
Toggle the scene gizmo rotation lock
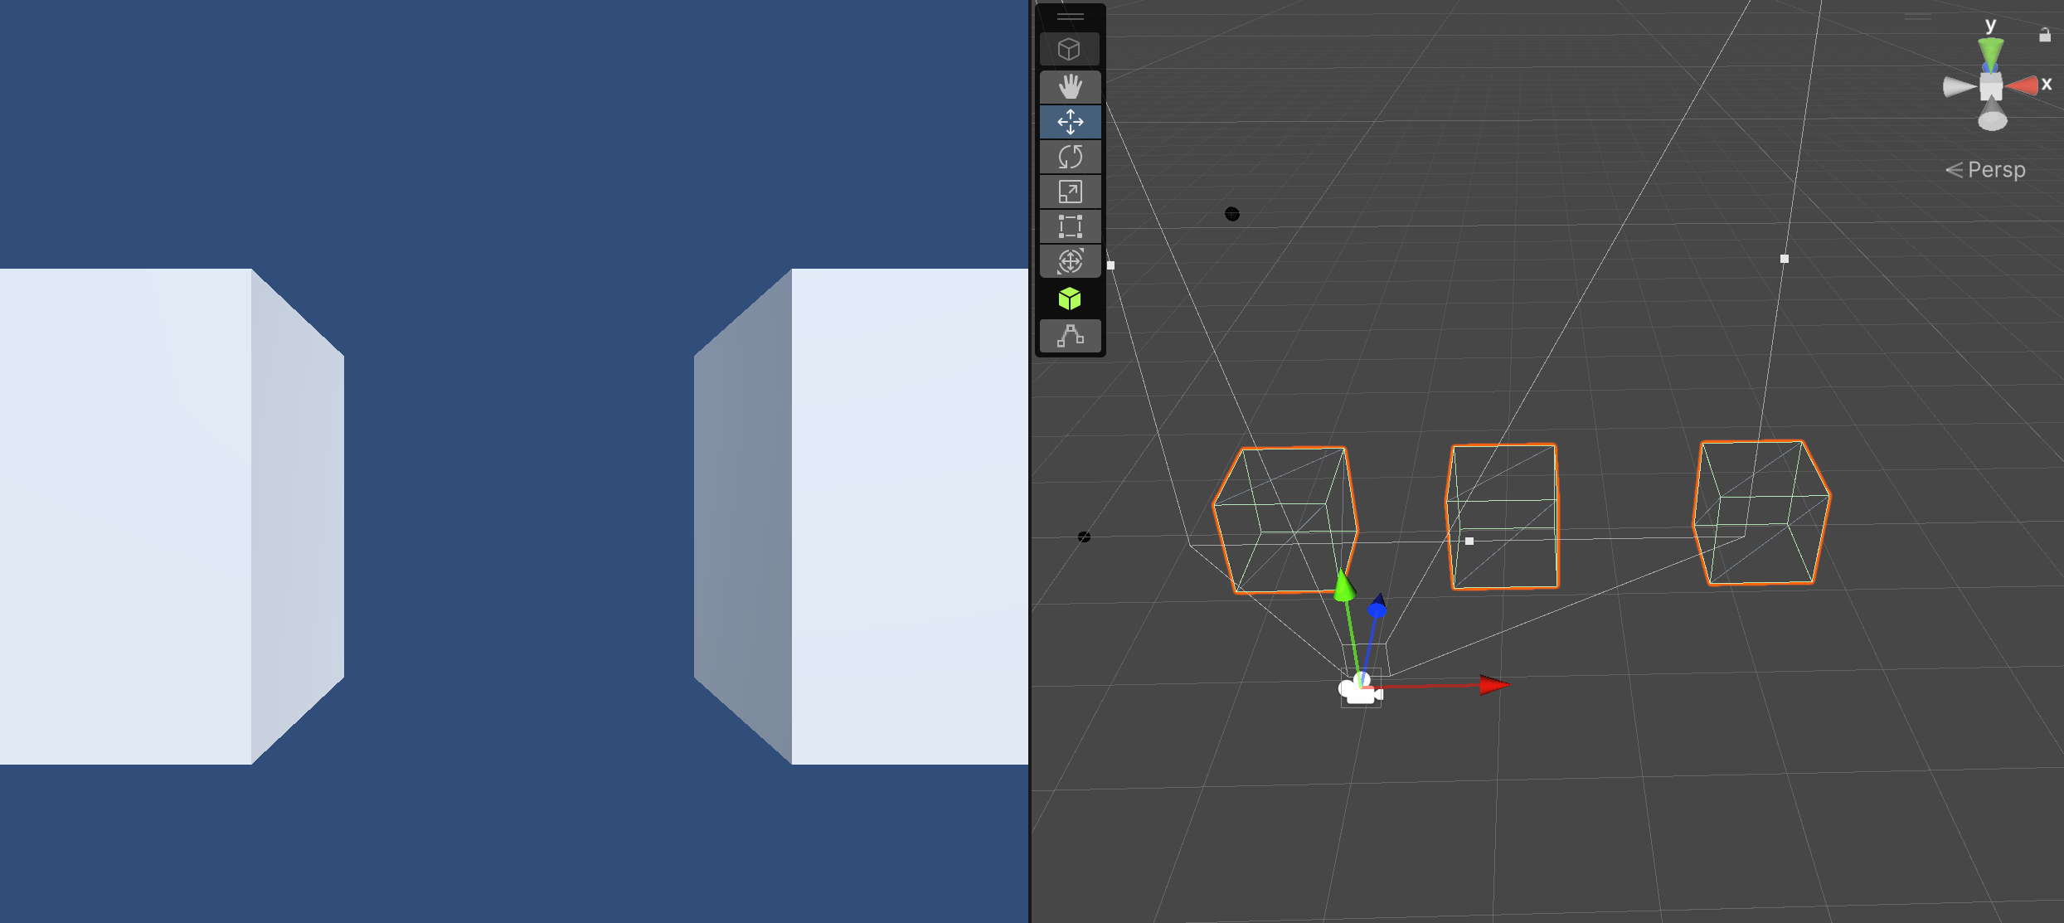click(2044, 35)
